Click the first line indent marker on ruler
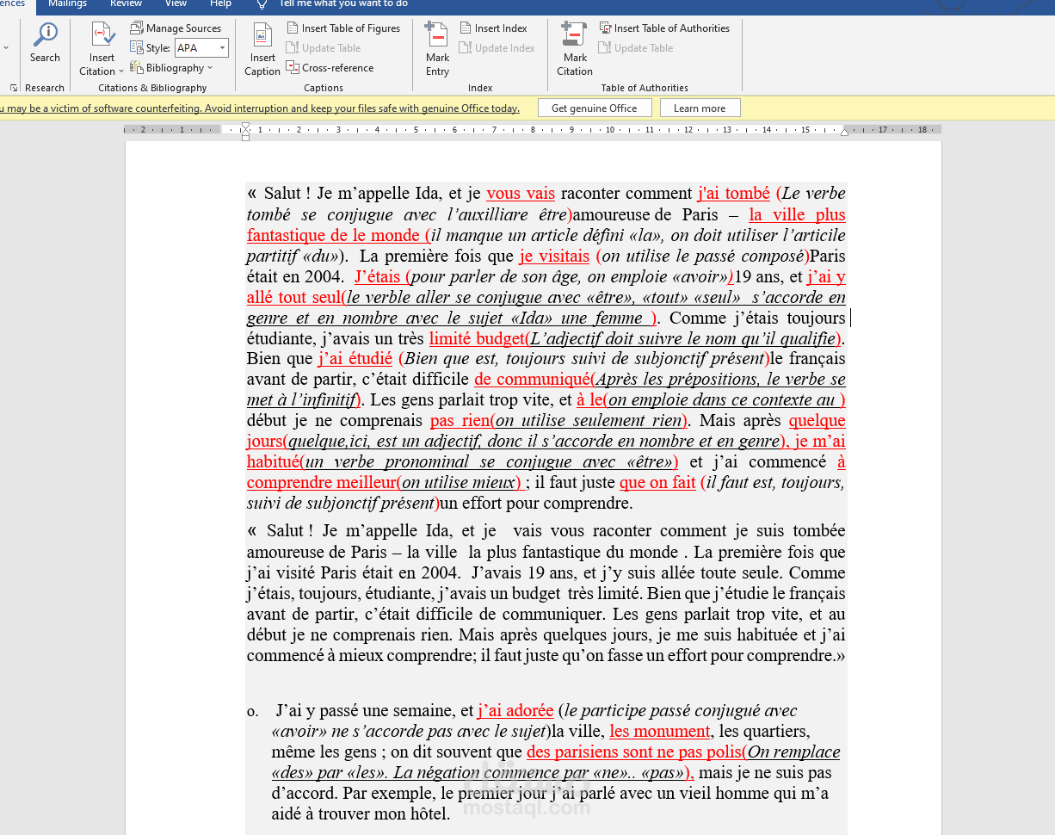Screen dimensions: 1055x835 click(246, 126)
